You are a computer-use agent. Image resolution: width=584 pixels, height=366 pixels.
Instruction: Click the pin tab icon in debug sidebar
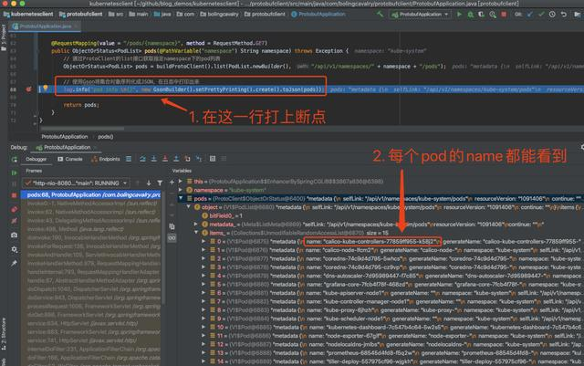click(x=15, y=263)
